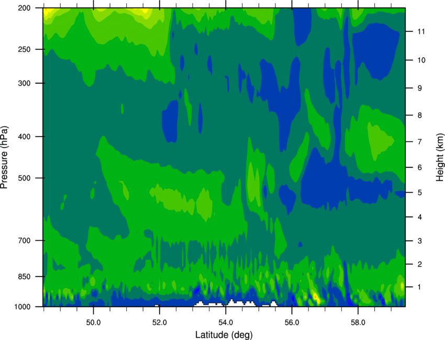Click the 250 pressure tick label
This screenshot has height=340, width=445.
point(24,49)
